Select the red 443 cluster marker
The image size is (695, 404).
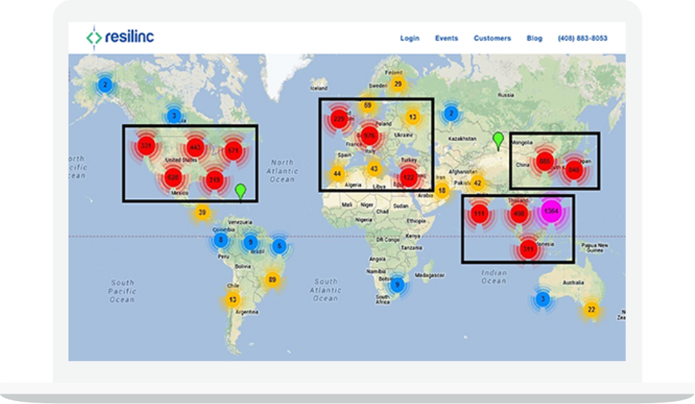(x=195, y=148)
